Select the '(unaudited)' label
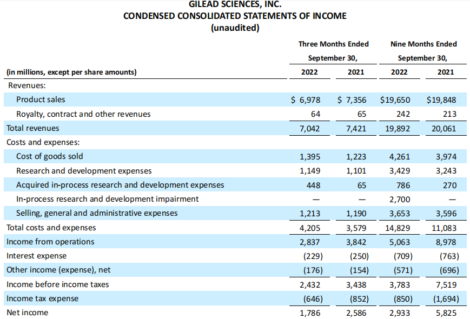Image resolution: width=470 pixels, height=319 pixels. 235,28
